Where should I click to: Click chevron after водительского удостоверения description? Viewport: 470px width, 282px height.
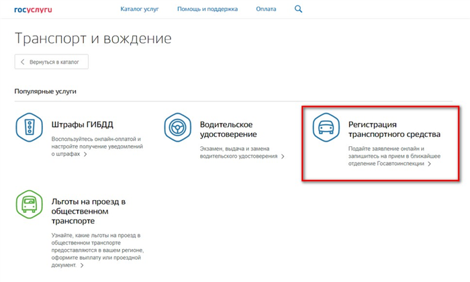[283, 156]
